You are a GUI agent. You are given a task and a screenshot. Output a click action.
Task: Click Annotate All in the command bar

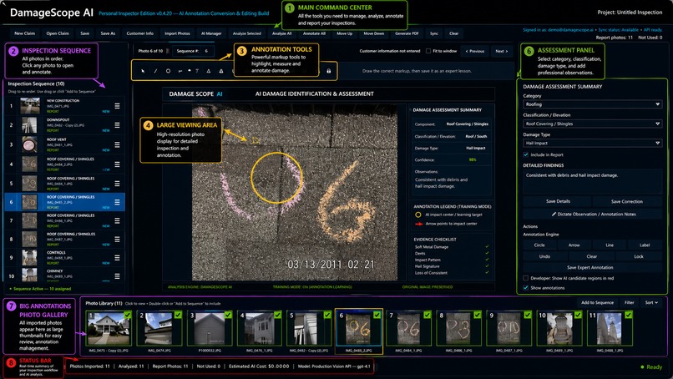click(x=314, y=33)
